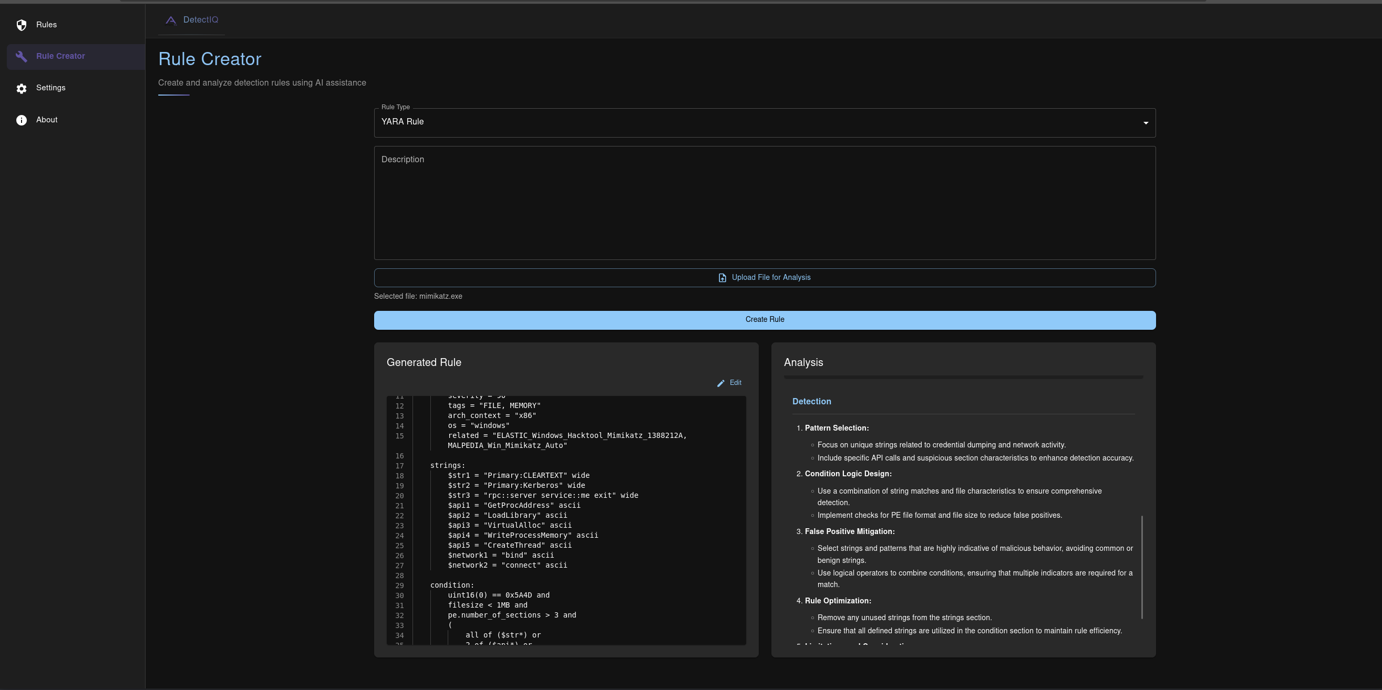Viewport: 1382px width, 690px height.
Task: Open the Rules menu item
Action: (x=47, y=25)
